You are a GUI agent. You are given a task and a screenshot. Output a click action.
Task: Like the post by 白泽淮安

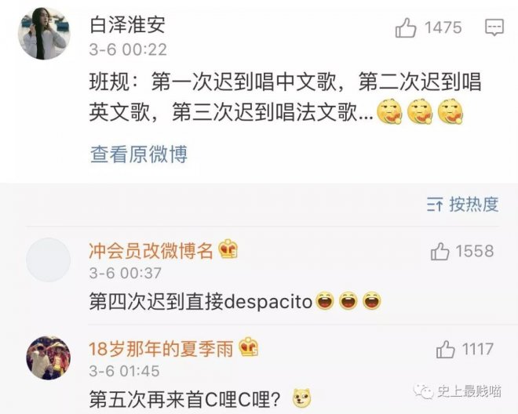pos(406,27)
